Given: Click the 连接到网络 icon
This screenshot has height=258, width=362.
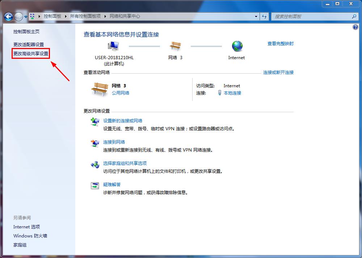Looking at the screenshot, I should point(95,144).
